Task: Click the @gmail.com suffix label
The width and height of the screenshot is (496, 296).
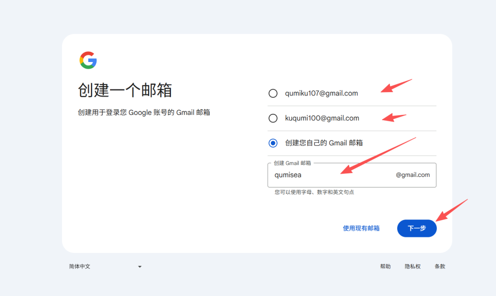Action: [413, 174]
